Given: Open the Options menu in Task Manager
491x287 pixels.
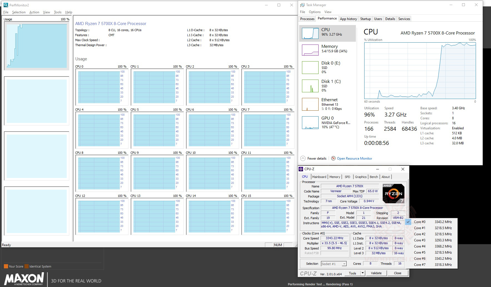Looking at the screenshot, I should click(315, 12).
